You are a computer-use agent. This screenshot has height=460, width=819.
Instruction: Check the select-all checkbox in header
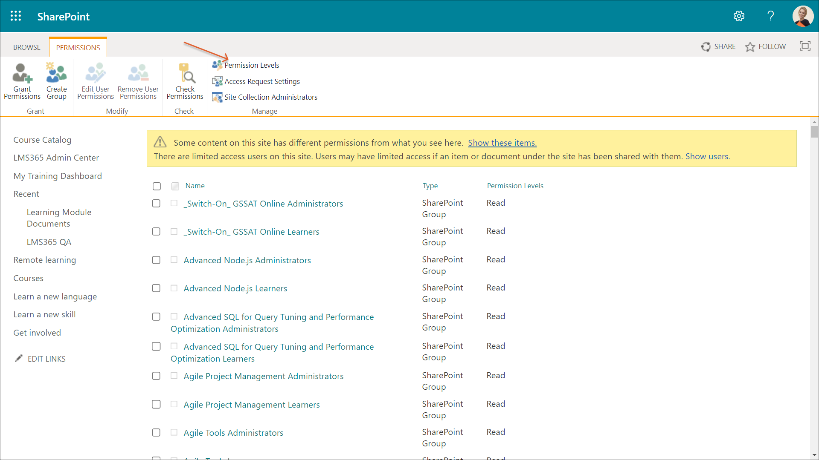pyautogui.click(x=157, y=186)
